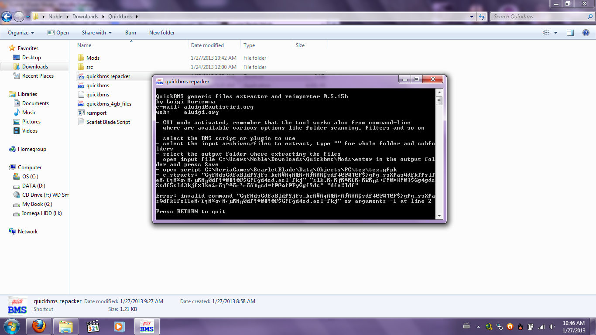Select Downloads in Favorites

pyautogui.click(x=35, y=67)
